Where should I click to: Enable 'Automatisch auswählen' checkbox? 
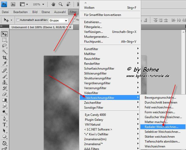(18, 20)
